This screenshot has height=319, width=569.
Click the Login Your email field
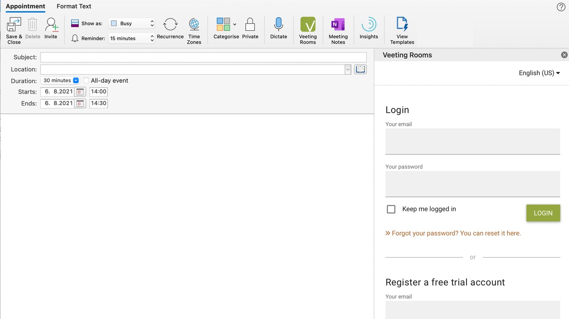pyautogui.click(x=473, y=141)
